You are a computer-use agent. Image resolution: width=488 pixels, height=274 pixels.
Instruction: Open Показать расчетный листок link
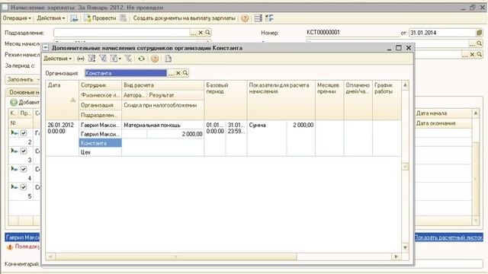point(448,237)
